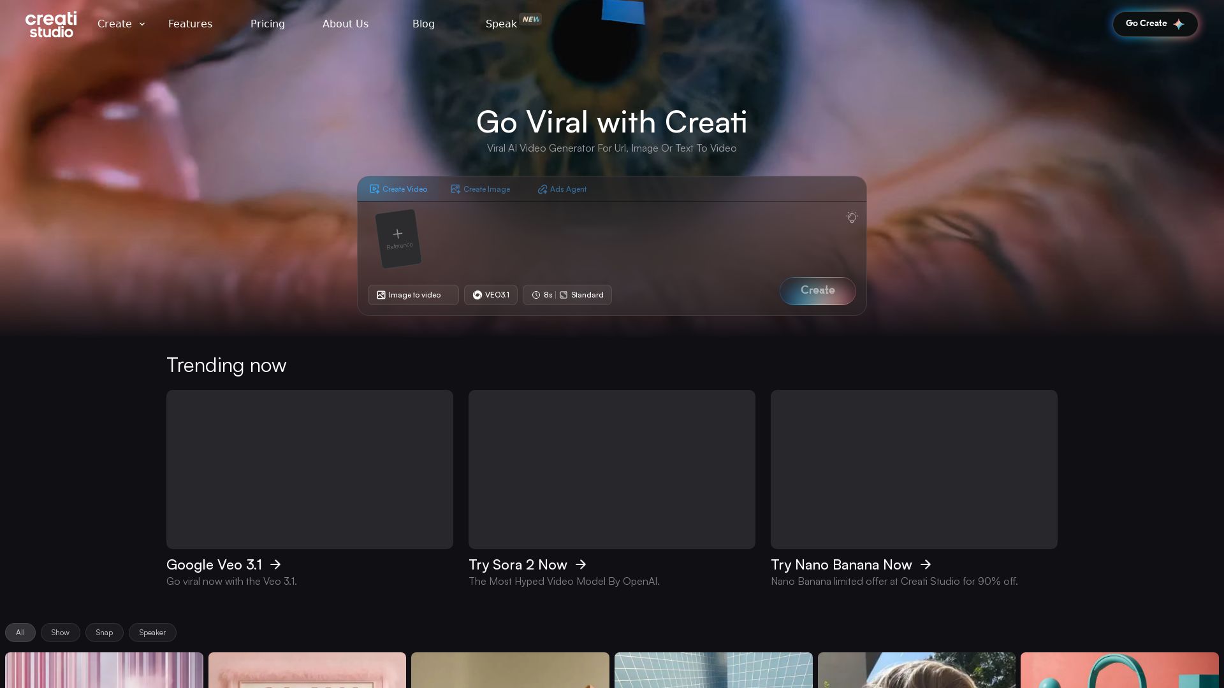Open the Speak feature link
Image resolution: width=1224 pixels, height=688 pixels.
[x=501, y=24]
